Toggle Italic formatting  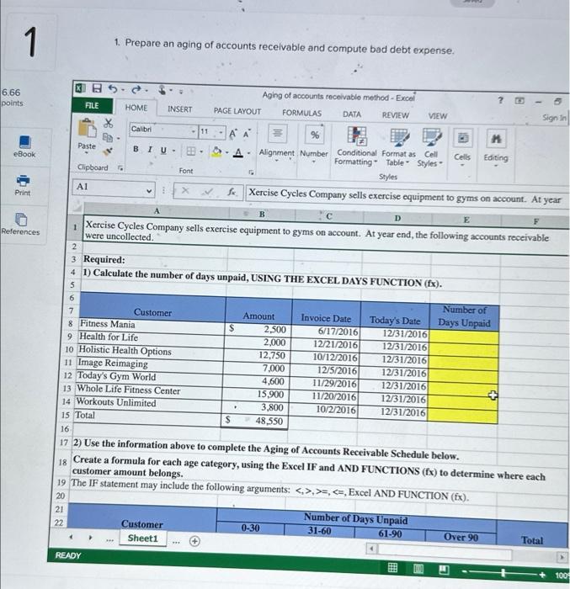pos(150,150)
